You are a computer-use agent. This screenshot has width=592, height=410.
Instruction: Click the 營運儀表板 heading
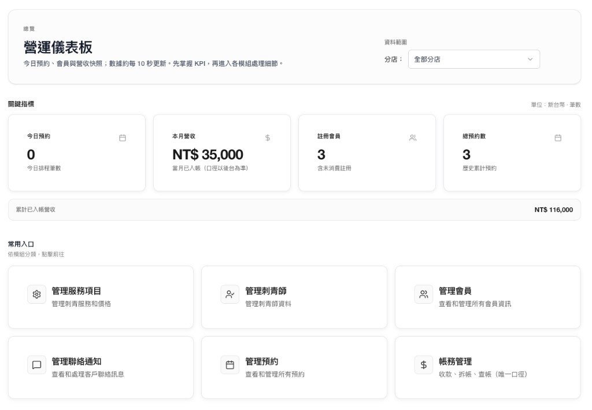(x=55, y=48)
